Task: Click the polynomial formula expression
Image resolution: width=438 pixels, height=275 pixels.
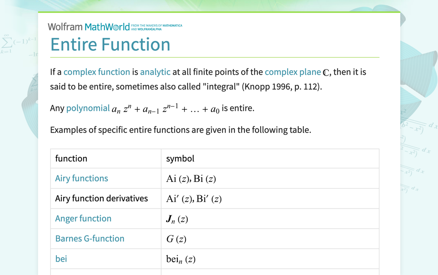Action: point(166,109)
